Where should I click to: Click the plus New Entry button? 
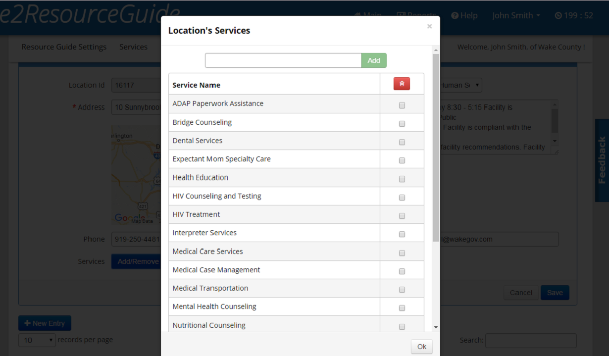tap(45, 323)
